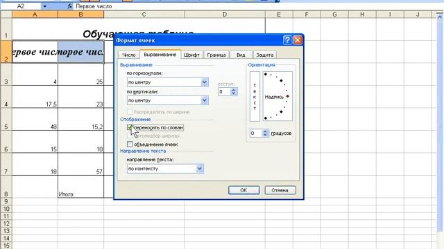Click the Итого: cell

[80, 187]
